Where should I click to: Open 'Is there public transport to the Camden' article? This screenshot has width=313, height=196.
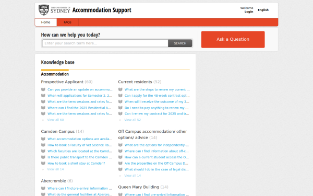coord(80,157)
